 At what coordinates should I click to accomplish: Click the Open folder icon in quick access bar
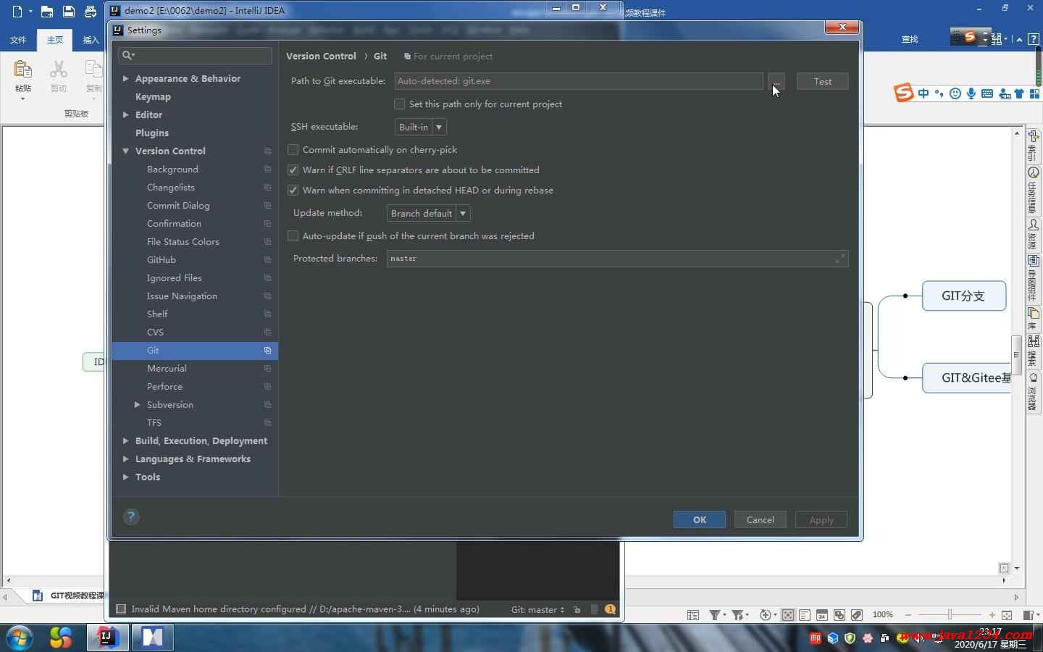click(46, 11)
